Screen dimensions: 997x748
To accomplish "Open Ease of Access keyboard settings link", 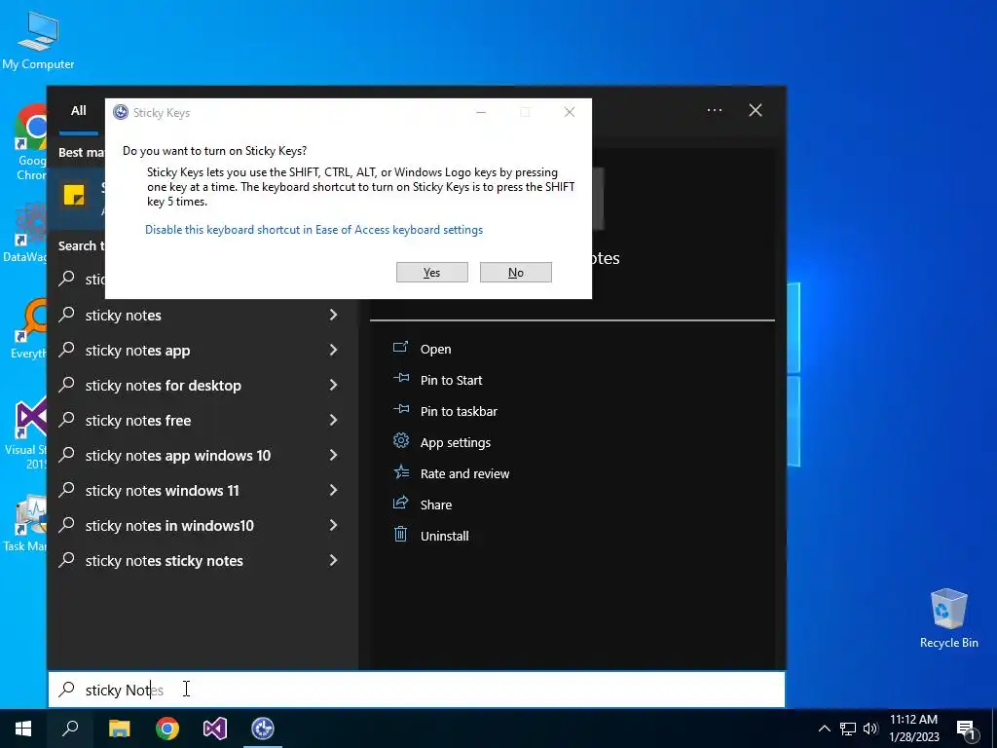I will [x=314, y=230].
